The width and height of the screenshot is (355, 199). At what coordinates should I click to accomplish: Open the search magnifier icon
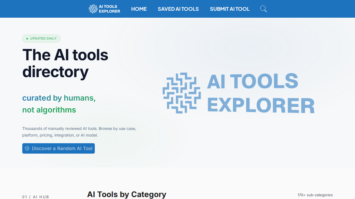[x=263, y=9]
